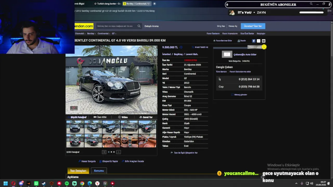
Task: Share the listing via email envelope icon
Action: point(264,41)
